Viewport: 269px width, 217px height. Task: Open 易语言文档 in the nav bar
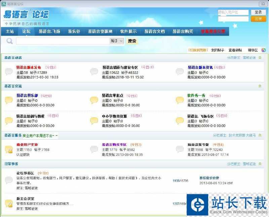coord(155,31)
